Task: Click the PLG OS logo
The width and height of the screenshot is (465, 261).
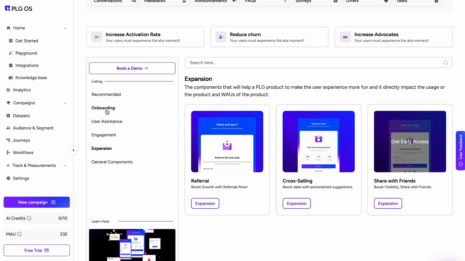Action: coord(19,9)
